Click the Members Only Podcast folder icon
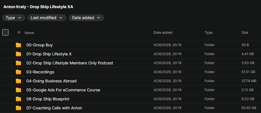This screenshot has width=261, height=113. tap(18, 63)
